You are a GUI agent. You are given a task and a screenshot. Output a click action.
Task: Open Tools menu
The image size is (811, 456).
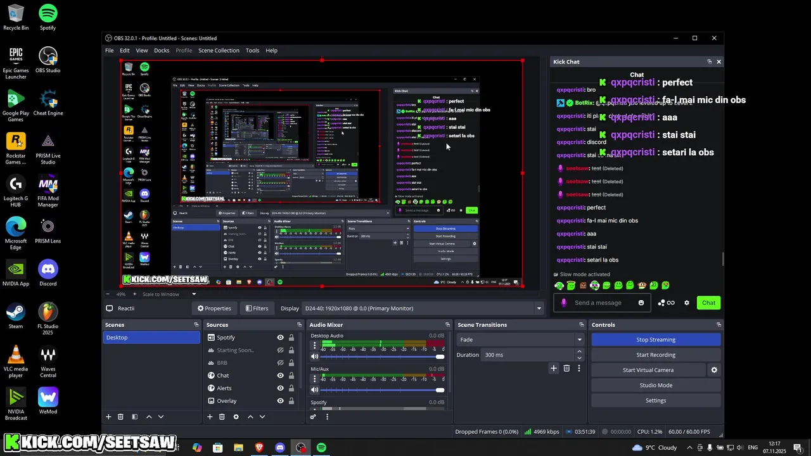(252, 51)
